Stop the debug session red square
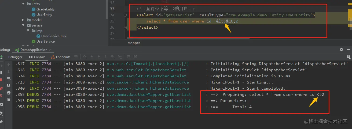This screenshot has width=352, height=129. click(1, 80)
